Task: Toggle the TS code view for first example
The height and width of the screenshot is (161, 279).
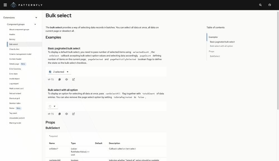Action: (51, 80)
